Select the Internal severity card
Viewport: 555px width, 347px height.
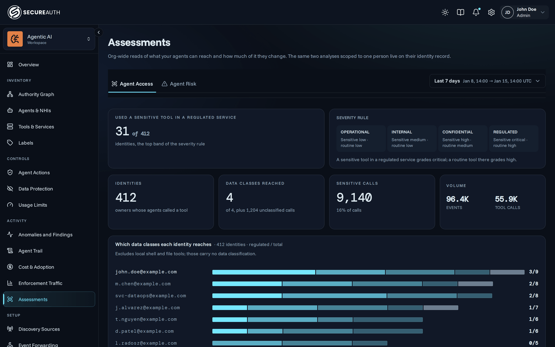pyautogui.click(x=412, y=138)
